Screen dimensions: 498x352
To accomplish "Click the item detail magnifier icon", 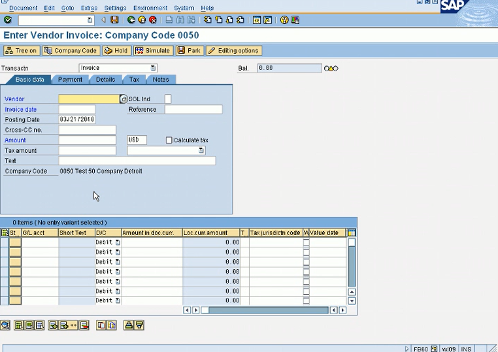I will pyautogui.click(x=5, y=325).
